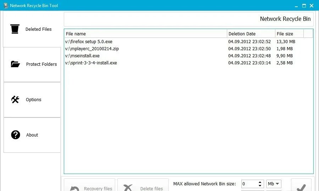The width and height of the screenshot is (319, 191).
Task: Decrease the bin size with the down arrow
Action: [x=260, y=186]
